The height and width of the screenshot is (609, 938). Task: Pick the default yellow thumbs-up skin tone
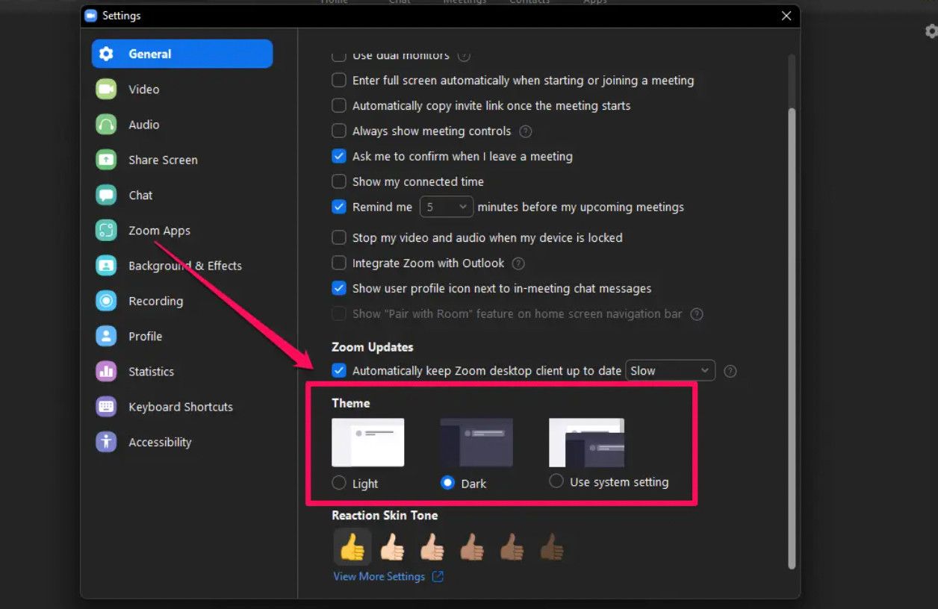352,547
